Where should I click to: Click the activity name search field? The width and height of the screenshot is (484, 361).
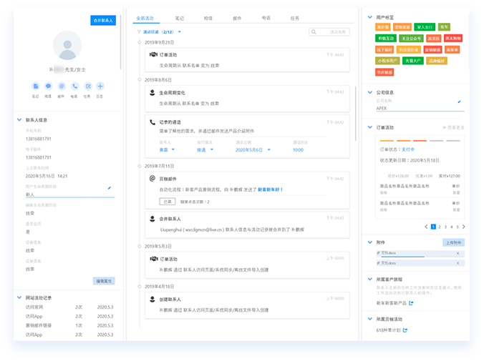329,31
